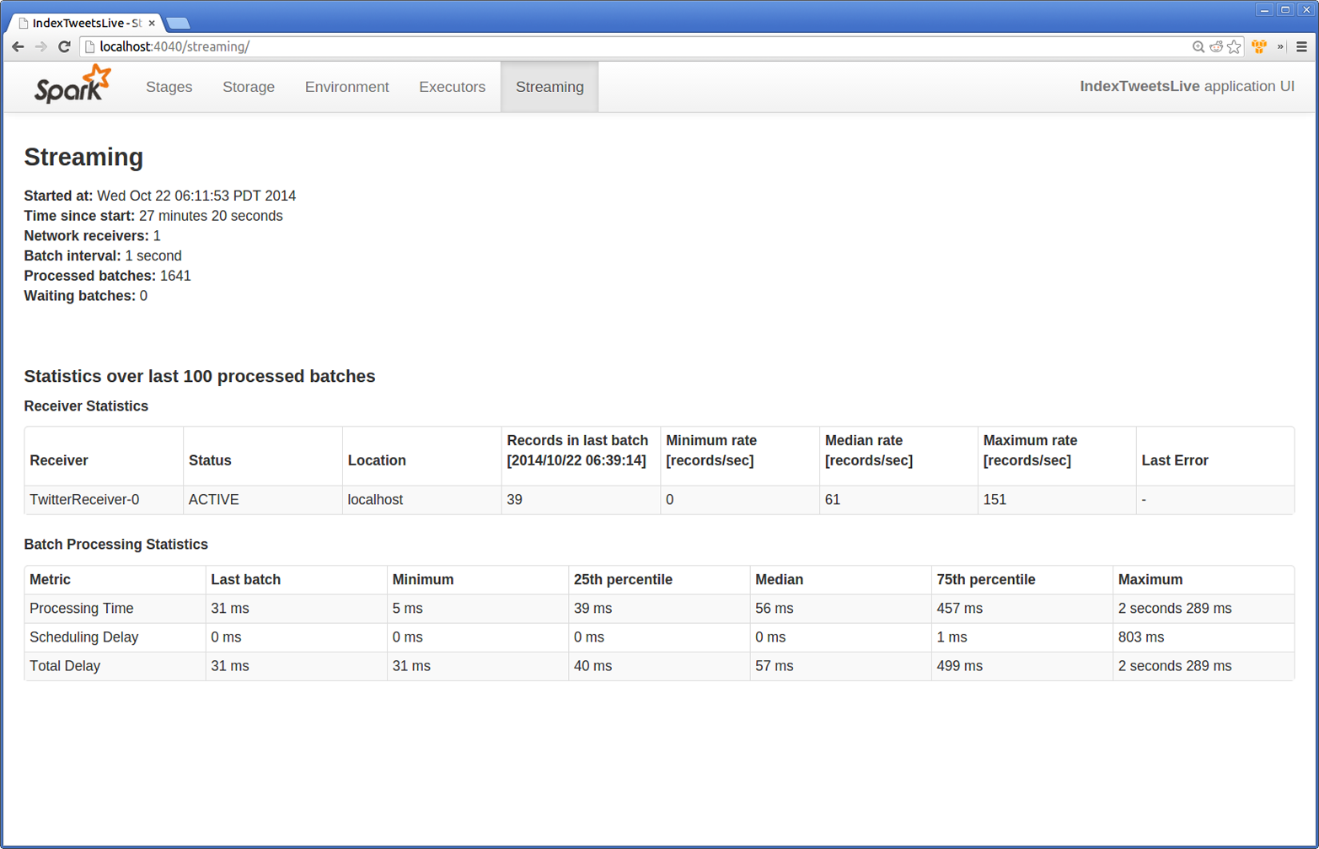Open the Executors tab
The image size is (1319, 849).
[x=452, y=87]
